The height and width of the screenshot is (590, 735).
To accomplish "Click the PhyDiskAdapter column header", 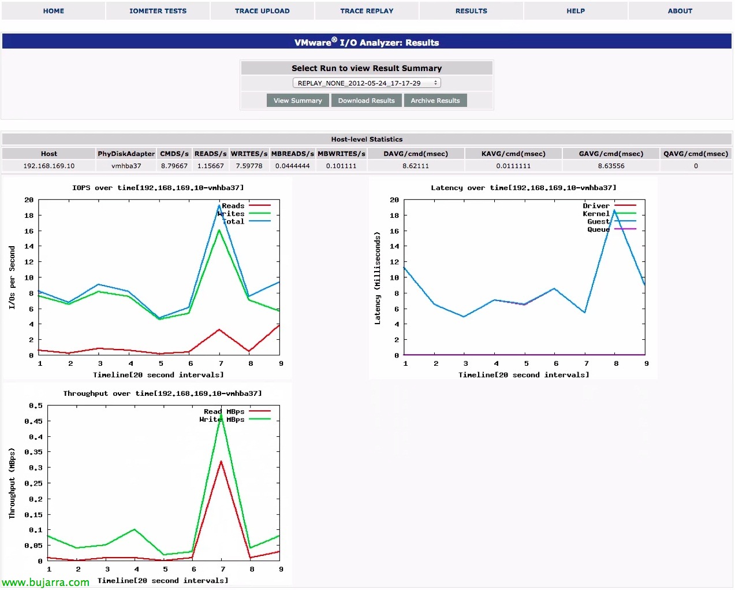I will [x=126, y=154].
